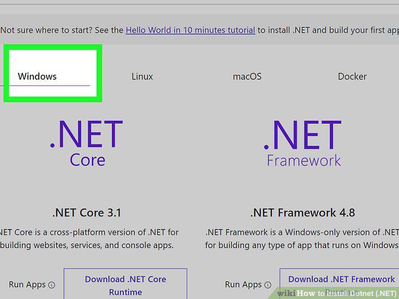Screen dimensions: 399x299
Task: Click info icon next to .NET Core Run Apps
Action: click(52, 285)
